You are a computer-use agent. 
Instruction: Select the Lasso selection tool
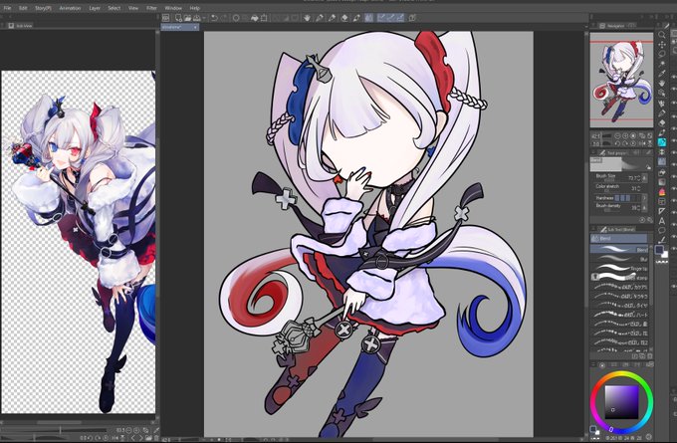(662, 55)
